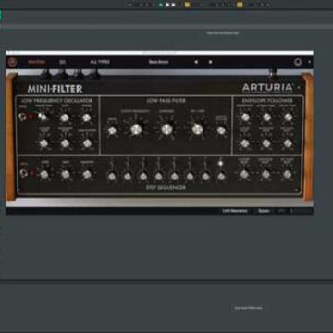This screenshot has height=333, width=333.
Task: Open the Arturia logo main menu
Action: click(x=13, y=62)
